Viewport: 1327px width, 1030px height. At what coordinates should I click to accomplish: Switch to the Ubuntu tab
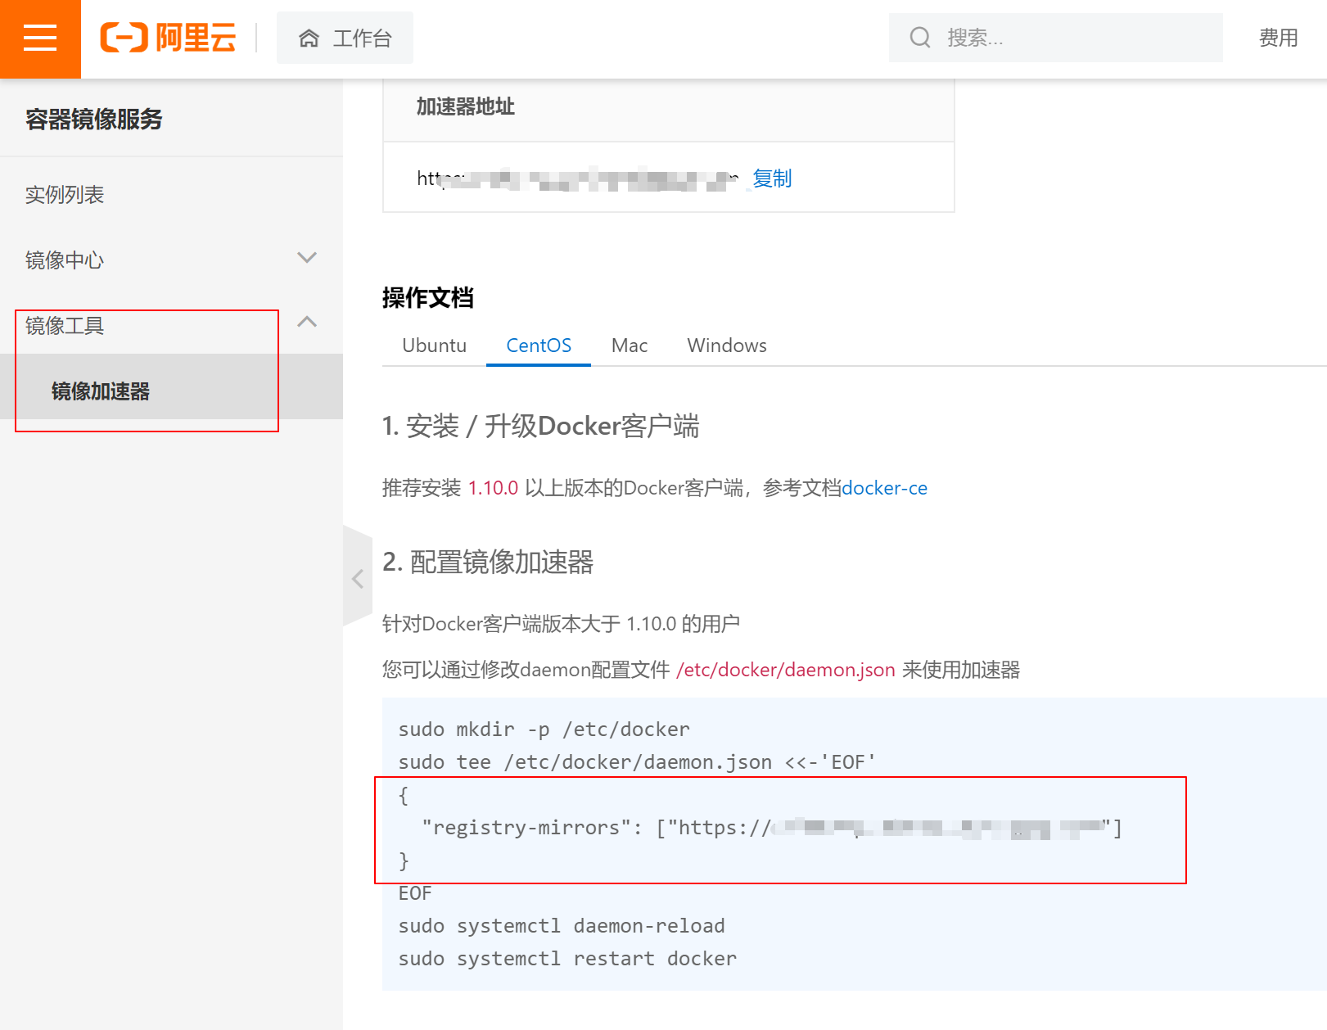pos(434,346)
